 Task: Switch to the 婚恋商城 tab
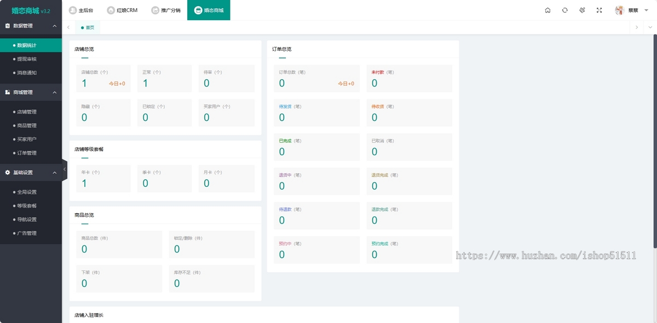(209, 10)
